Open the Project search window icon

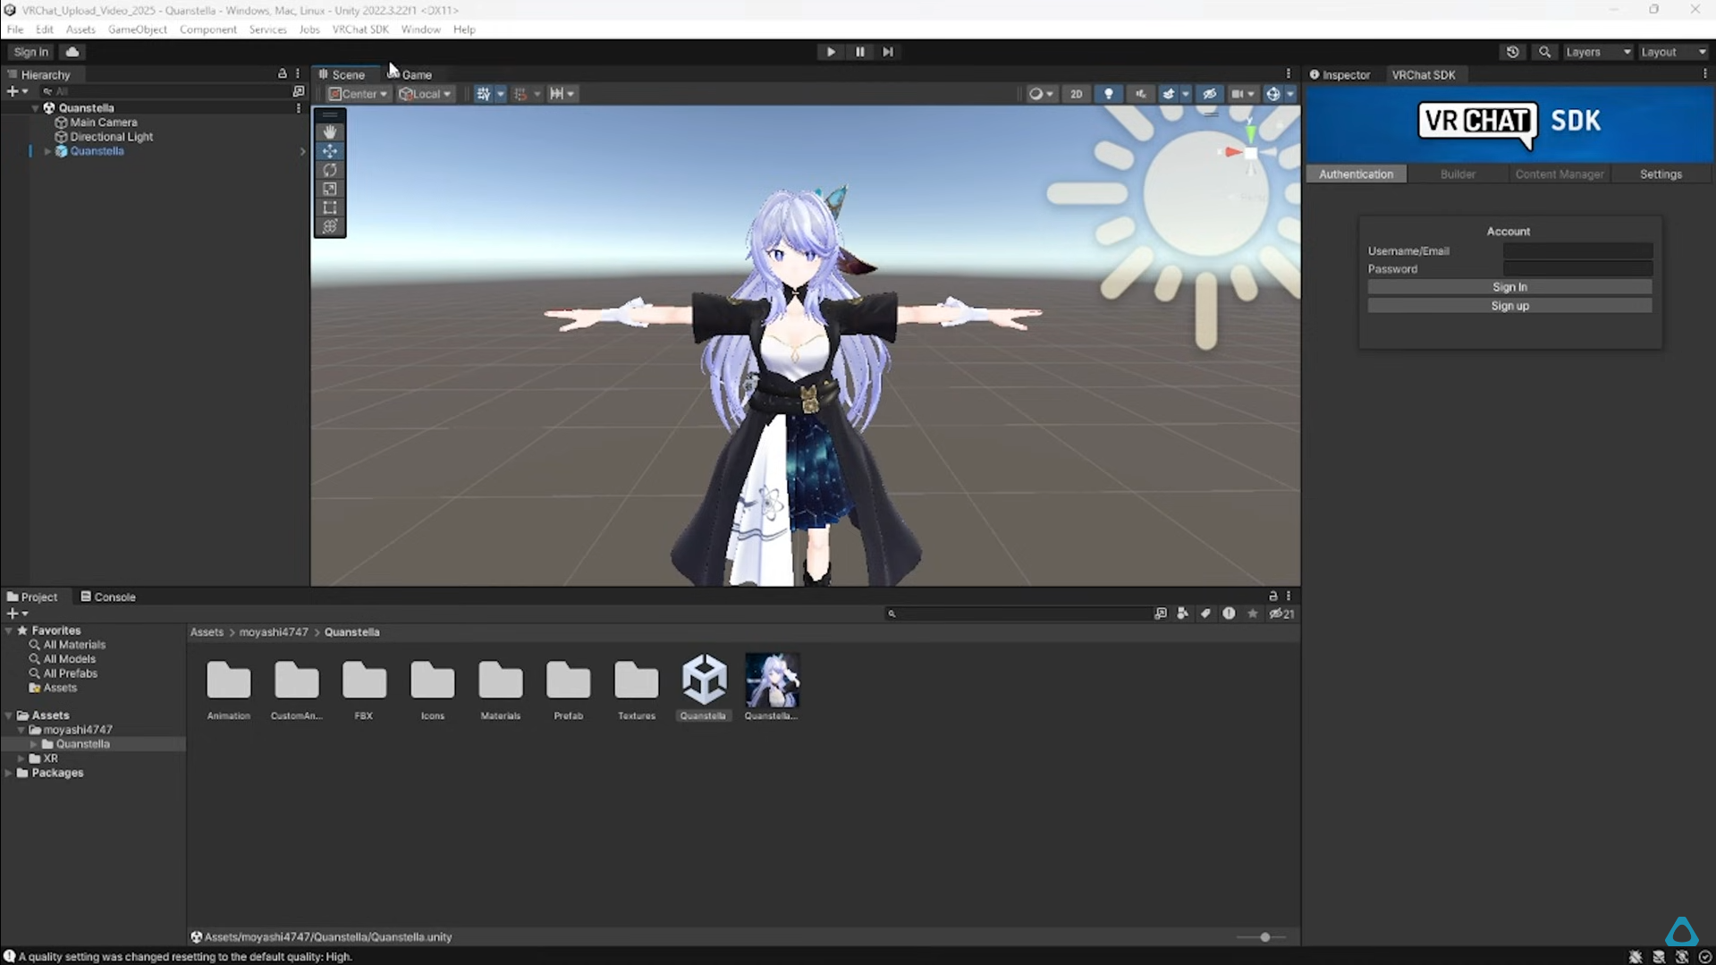[1160, 614]
